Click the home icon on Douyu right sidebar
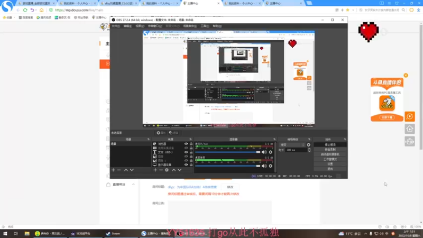Viewport: 423px width, 238px height. click(x=409, y=129)
